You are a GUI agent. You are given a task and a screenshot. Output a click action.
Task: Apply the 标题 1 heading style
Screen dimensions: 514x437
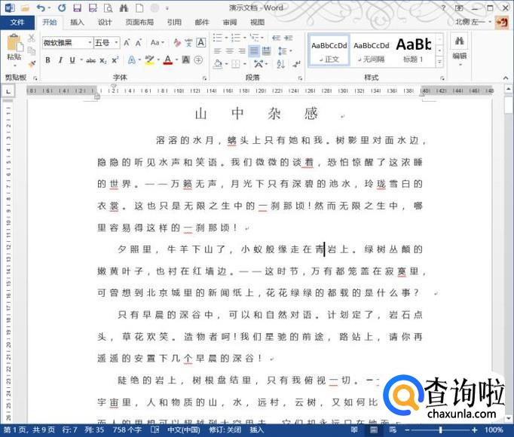point(413,50)
